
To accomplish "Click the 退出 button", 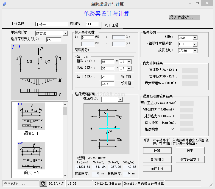I will (190, 151).
